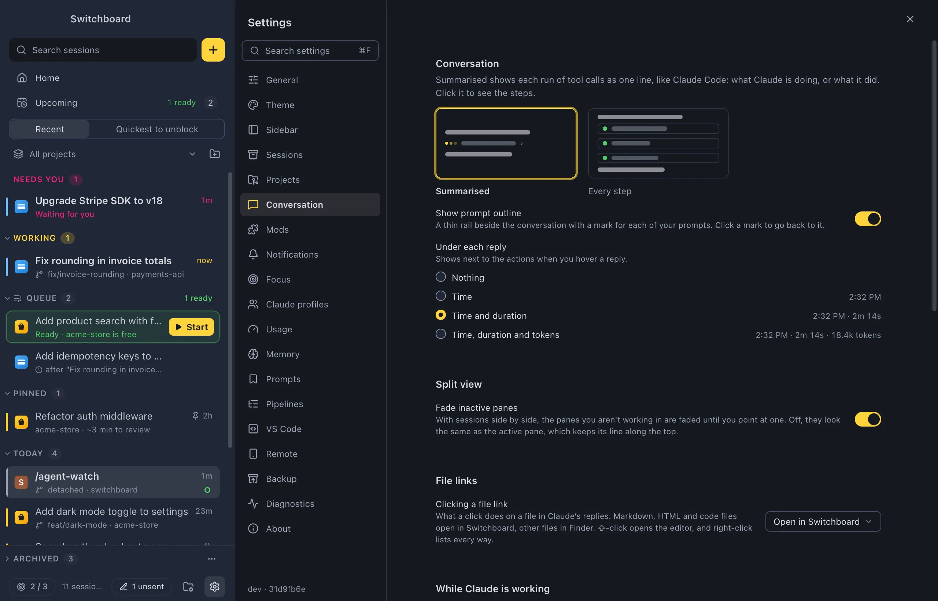Click the 1 ready label beside Upcoming
This screenshot has width=938, height=601.
[x=181, y=103]
